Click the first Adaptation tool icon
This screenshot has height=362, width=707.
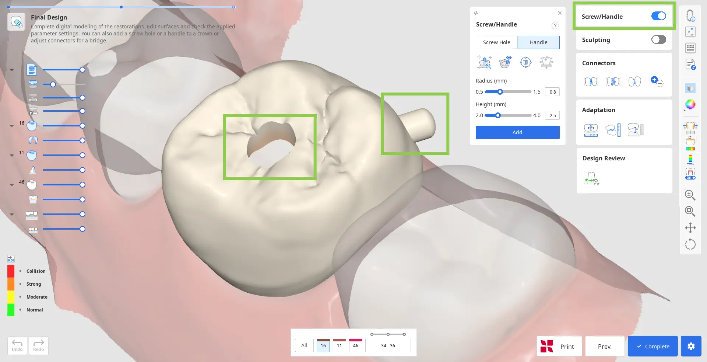[x=591, y=130]
